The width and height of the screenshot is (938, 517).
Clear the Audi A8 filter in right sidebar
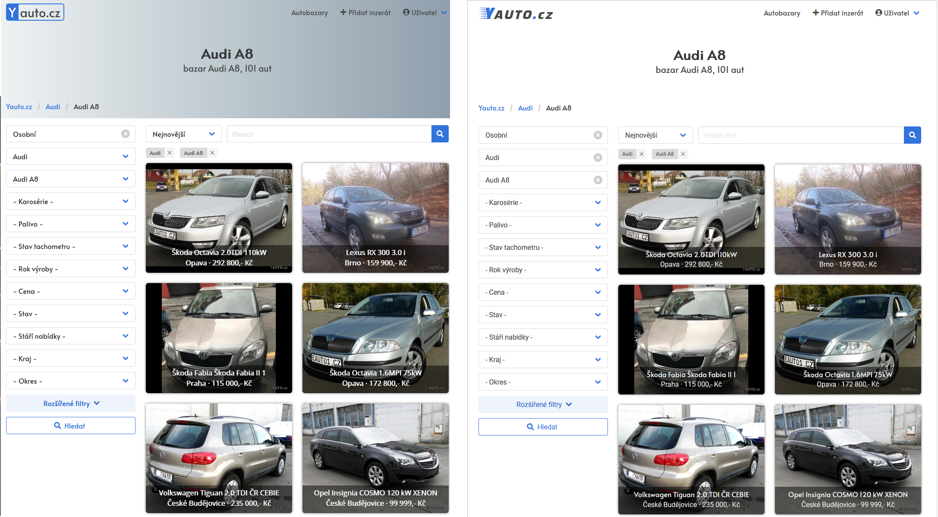598,180
